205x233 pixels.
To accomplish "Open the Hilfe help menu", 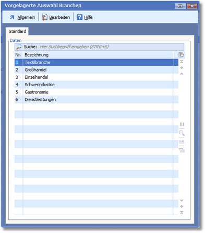I will [x=85, y=17].
